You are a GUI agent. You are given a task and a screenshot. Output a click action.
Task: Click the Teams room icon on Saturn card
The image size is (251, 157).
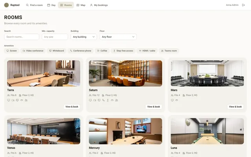point(116,100)
